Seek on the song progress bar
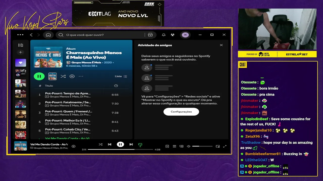This screenshot has height=181, width=323. point(120,149)
